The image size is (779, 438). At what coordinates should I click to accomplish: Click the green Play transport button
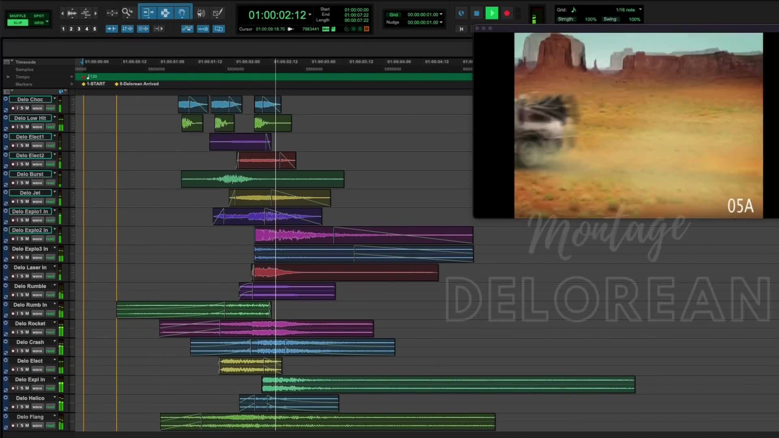pyautogui.click(x=492, y=13)
